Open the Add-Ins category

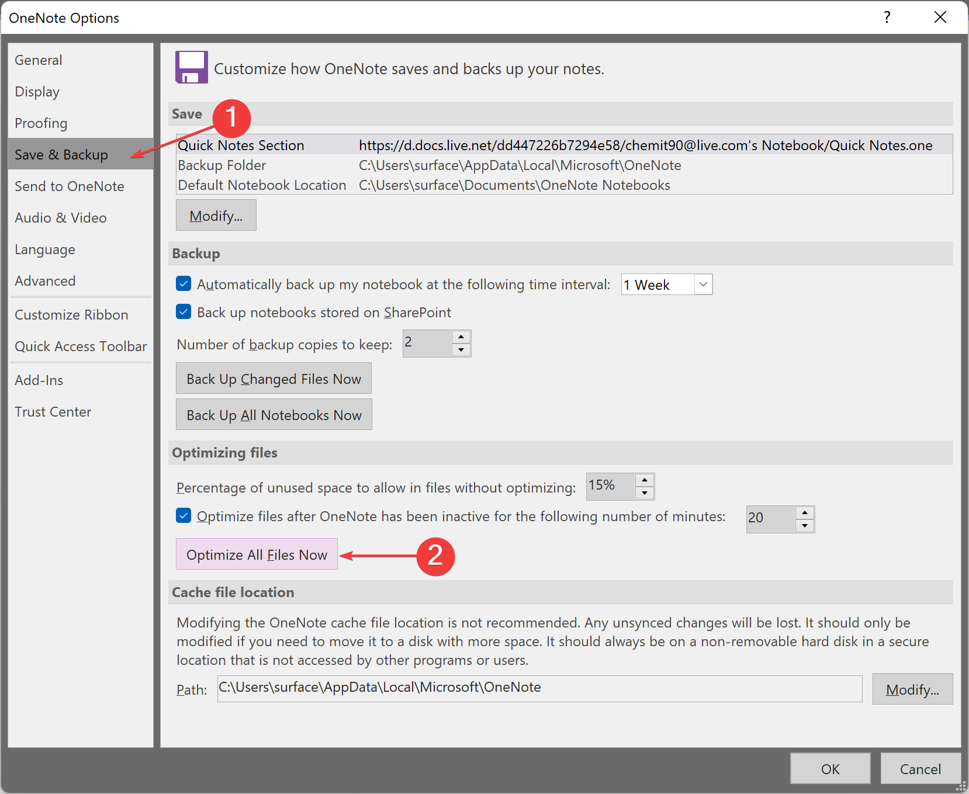pos(81,380)
